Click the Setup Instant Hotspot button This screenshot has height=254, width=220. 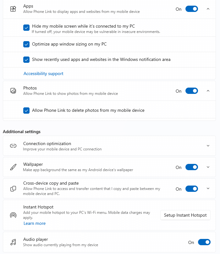tap(185, 215)
